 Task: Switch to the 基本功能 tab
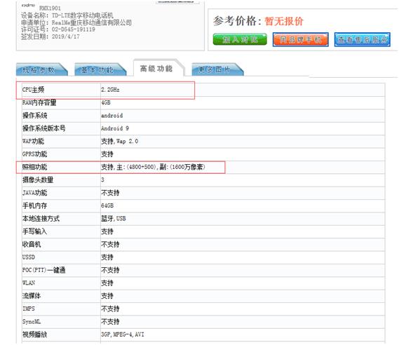100,69
